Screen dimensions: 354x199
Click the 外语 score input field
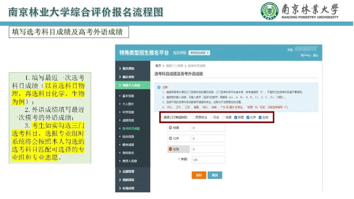208,160
